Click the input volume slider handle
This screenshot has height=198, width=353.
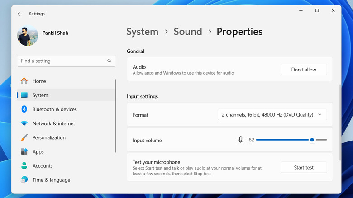(x=312, y=140)
